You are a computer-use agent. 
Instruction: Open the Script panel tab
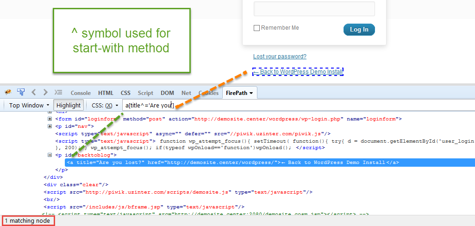coord(145,93)
